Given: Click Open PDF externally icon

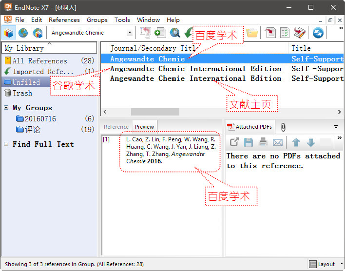Looking at the screenshot, I should tap(234, 142).
